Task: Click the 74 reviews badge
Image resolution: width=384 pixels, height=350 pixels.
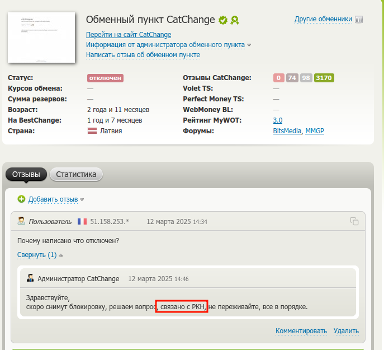Action: tap(292, 78)
